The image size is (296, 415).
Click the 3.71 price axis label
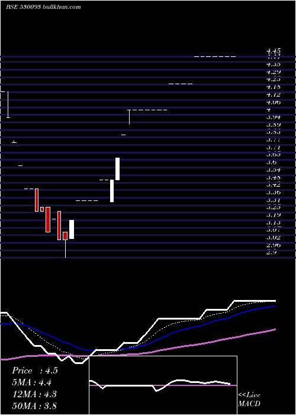[x=274, y=147]
